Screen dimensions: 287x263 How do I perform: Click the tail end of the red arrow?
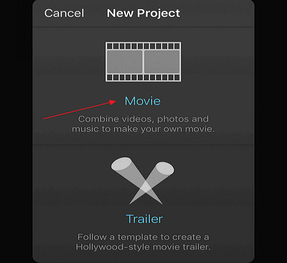pyautogui.click(x=44, y=119)
